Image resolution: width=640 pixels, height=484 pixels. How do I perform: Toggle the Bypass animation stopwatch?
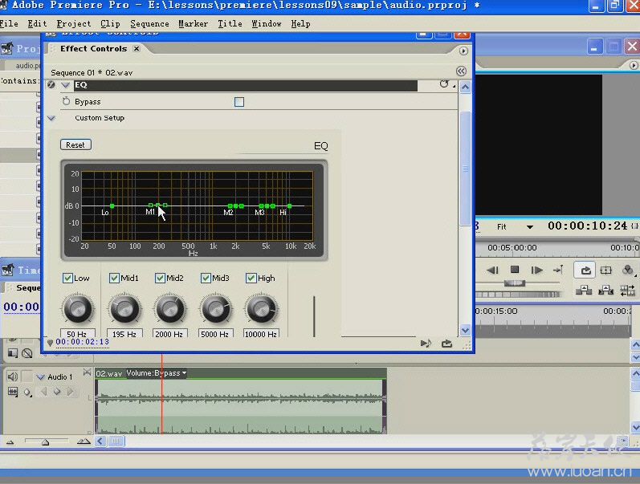coord(66,101)
